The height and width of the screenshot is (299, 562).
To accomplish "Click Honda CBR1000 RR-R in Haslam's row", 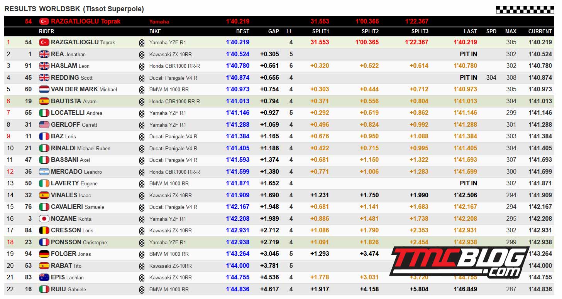I will coord(174,66).
